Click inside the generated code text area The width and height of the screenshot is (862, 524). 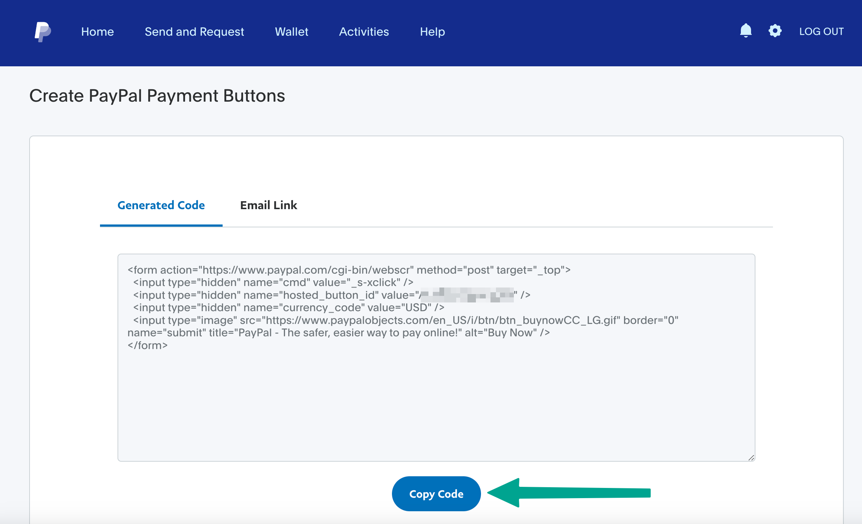[436, 401]
